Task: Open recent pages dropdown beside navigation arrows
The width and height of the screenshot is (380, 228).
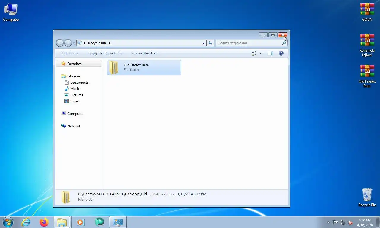Action: point(74,43)
